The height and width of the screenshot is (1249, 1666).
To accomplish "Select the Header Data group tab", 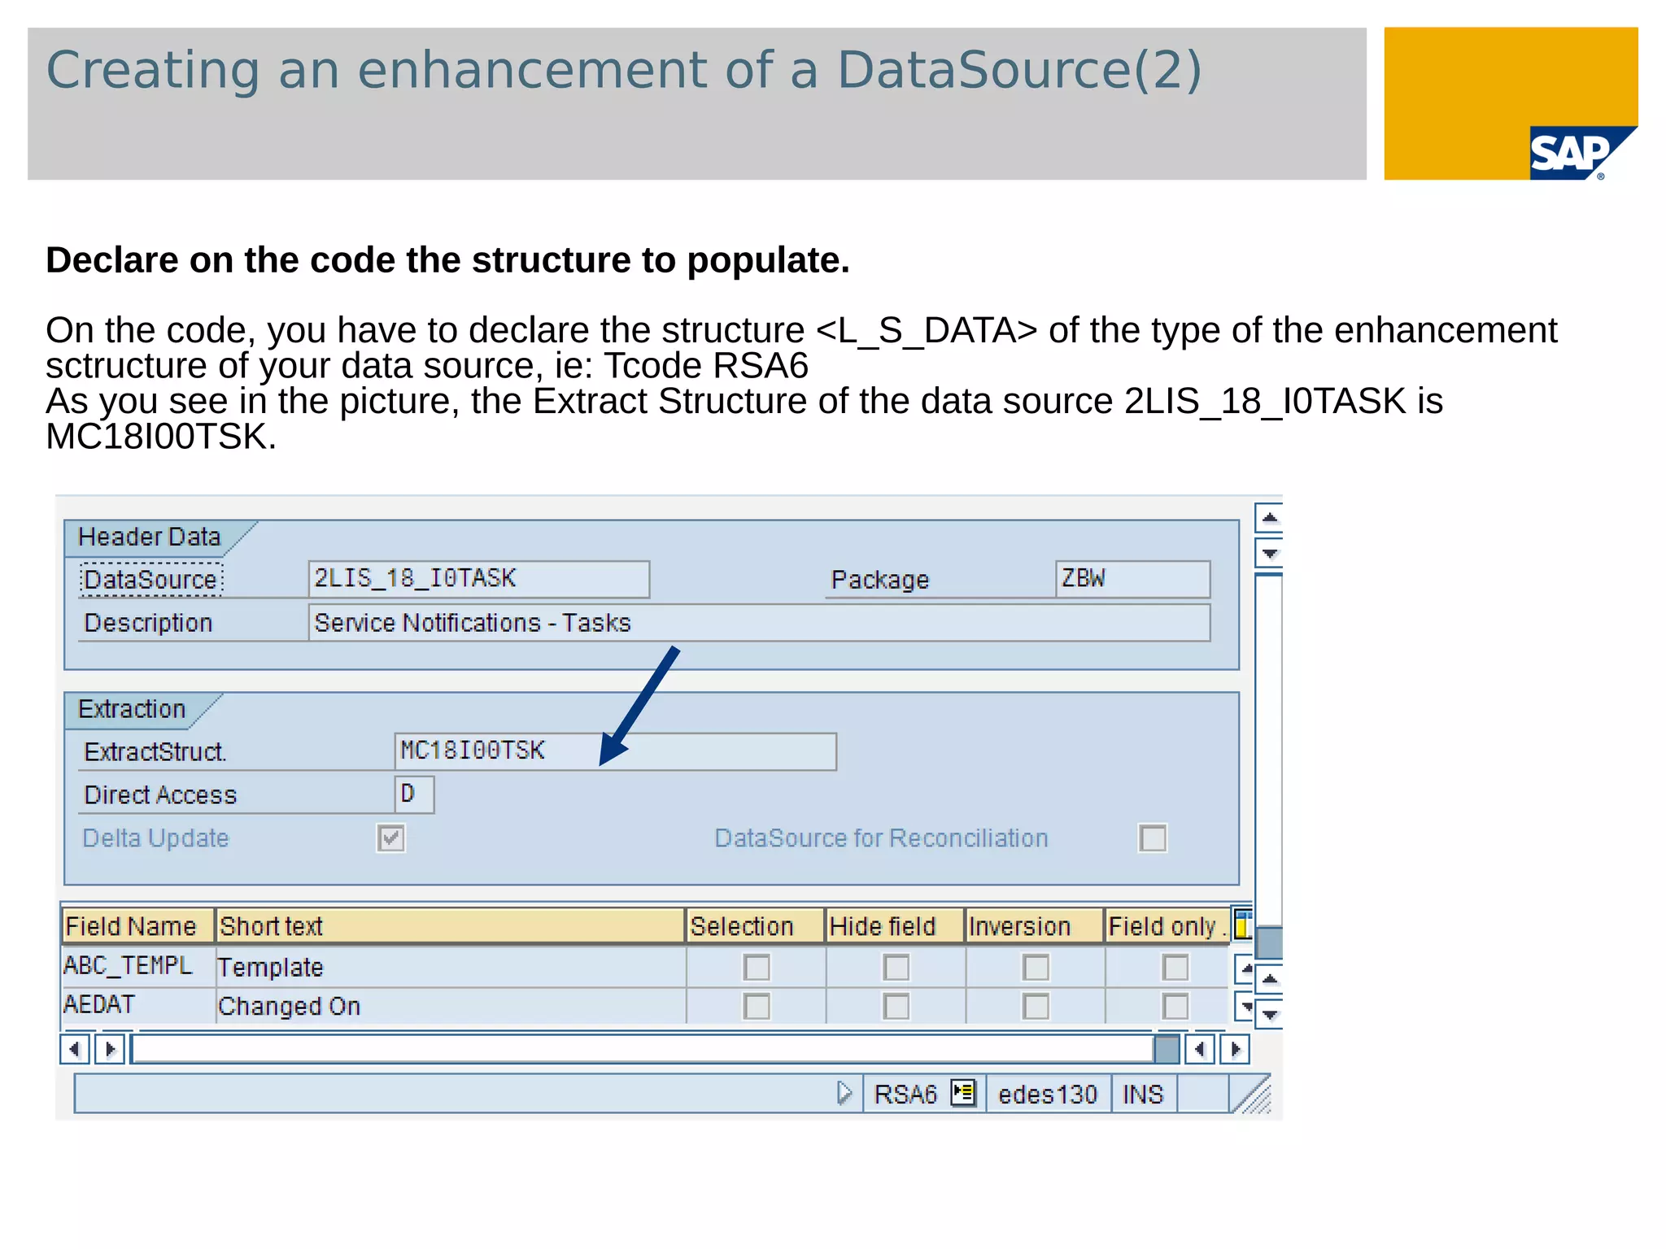I will [150, 537].
